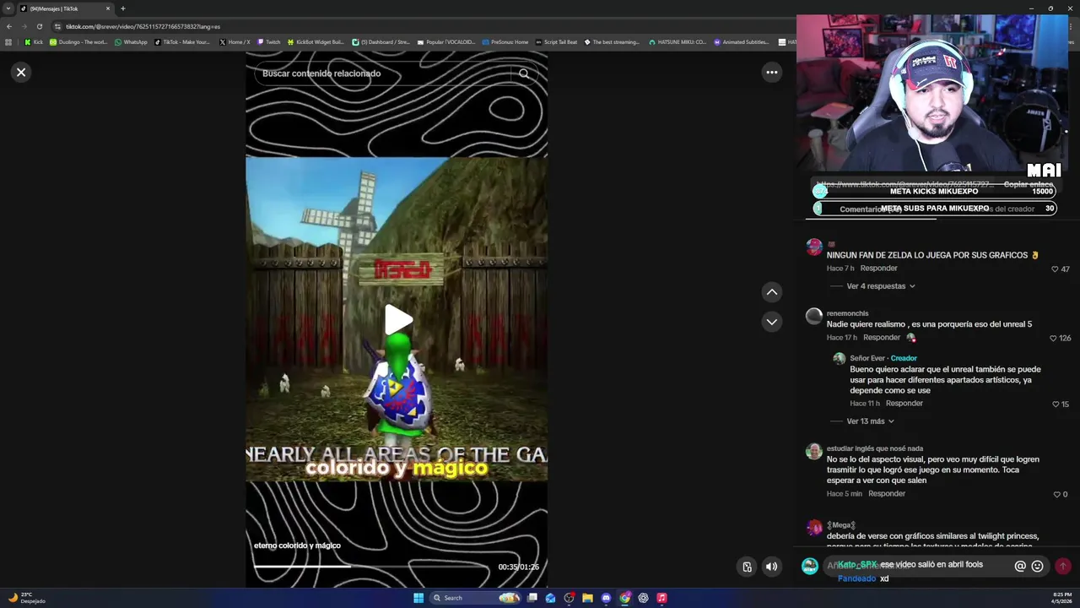Like the Zelda graficos comment with 47 likes

point(1055,269)
